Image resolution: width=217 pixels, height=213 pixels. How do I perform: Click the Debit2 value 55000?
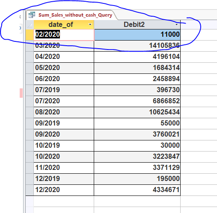[137, 123]
